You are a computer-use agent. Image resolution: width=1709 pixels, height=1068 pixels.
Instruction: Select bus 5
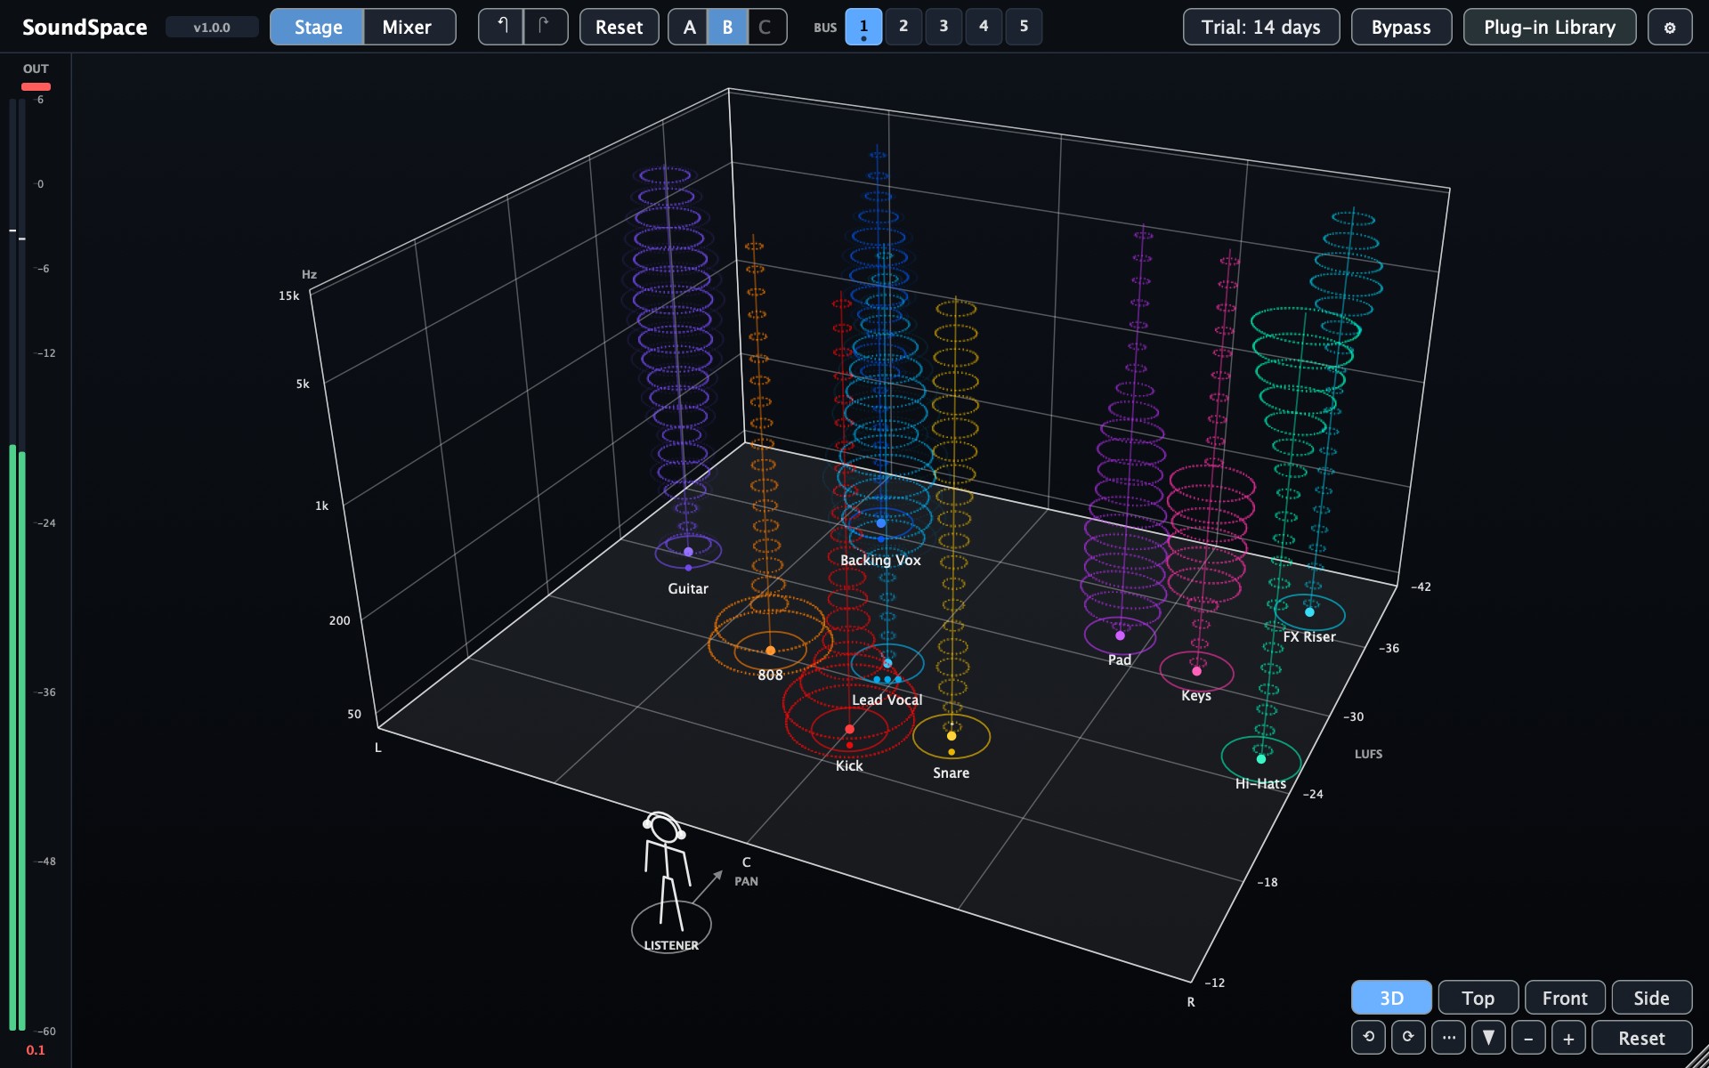[1024, 27]
